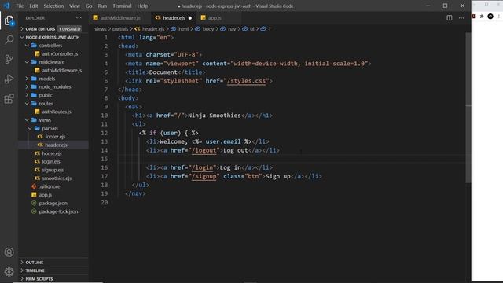503x283 pixels.
Task: Follow the /logout href link in code
Action: 204,150
